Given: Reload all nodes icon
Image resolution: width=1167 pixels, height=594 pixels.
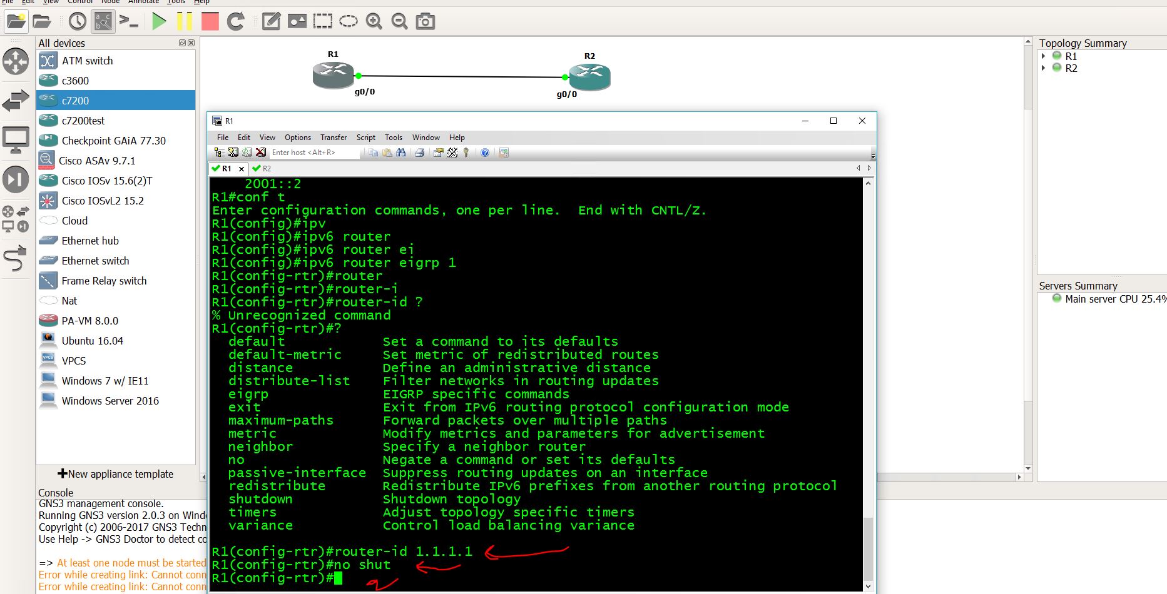Looking at the screenshot, I should pos(236,21).
